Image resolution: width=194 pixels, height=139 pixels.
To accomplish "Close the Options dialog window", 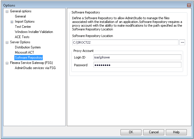I will (189, 5).
